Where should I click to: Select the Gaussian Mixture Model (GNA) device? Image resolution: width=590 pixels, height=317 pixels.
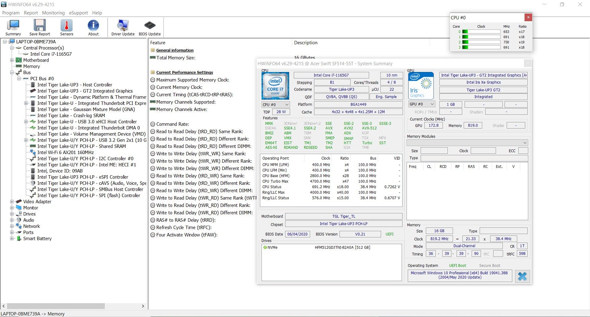coord(86,109)
